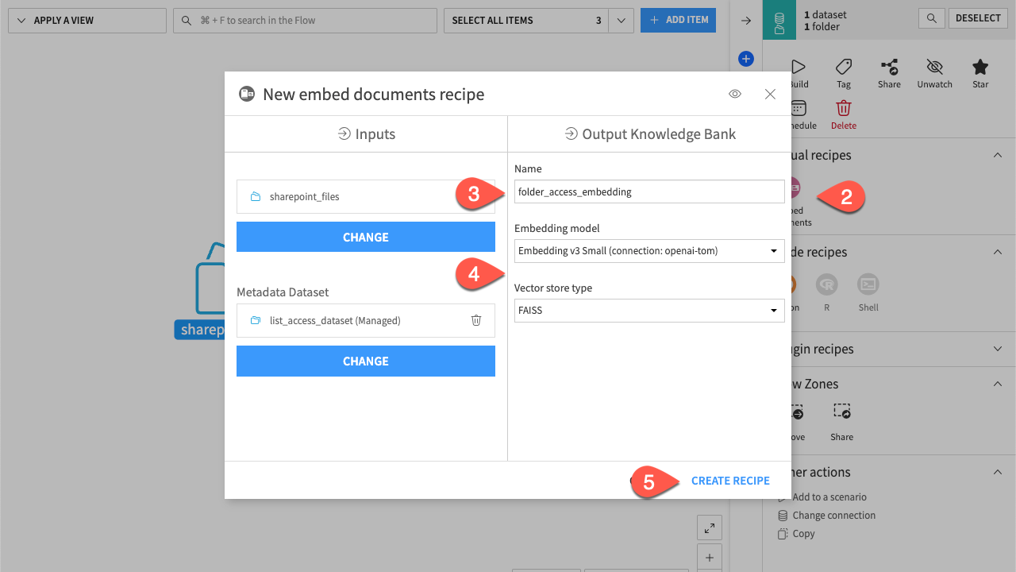Open the Tag action

[x=843, y=68]
